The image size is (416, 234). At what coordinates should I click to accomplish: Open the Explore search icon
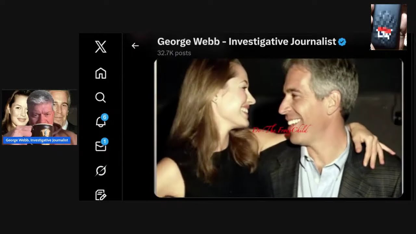coord(100,97)
